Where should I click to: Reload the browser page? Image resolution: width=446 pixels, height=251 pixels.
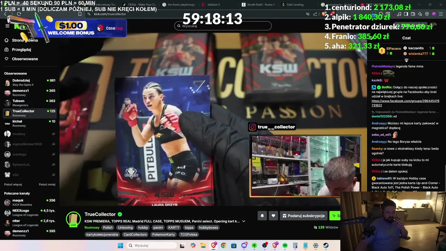(19, 14)
